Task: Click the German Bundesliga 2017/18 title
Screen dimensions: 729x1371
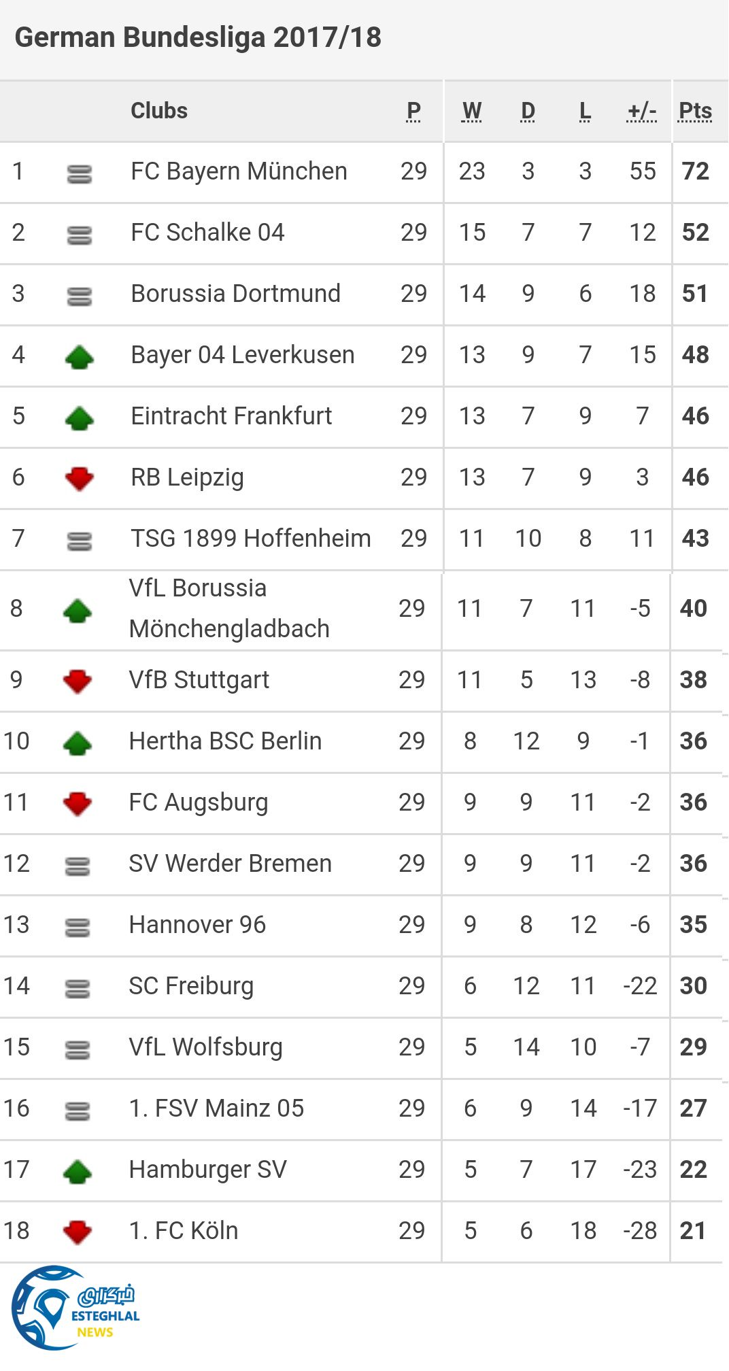Action: [198, 37]
